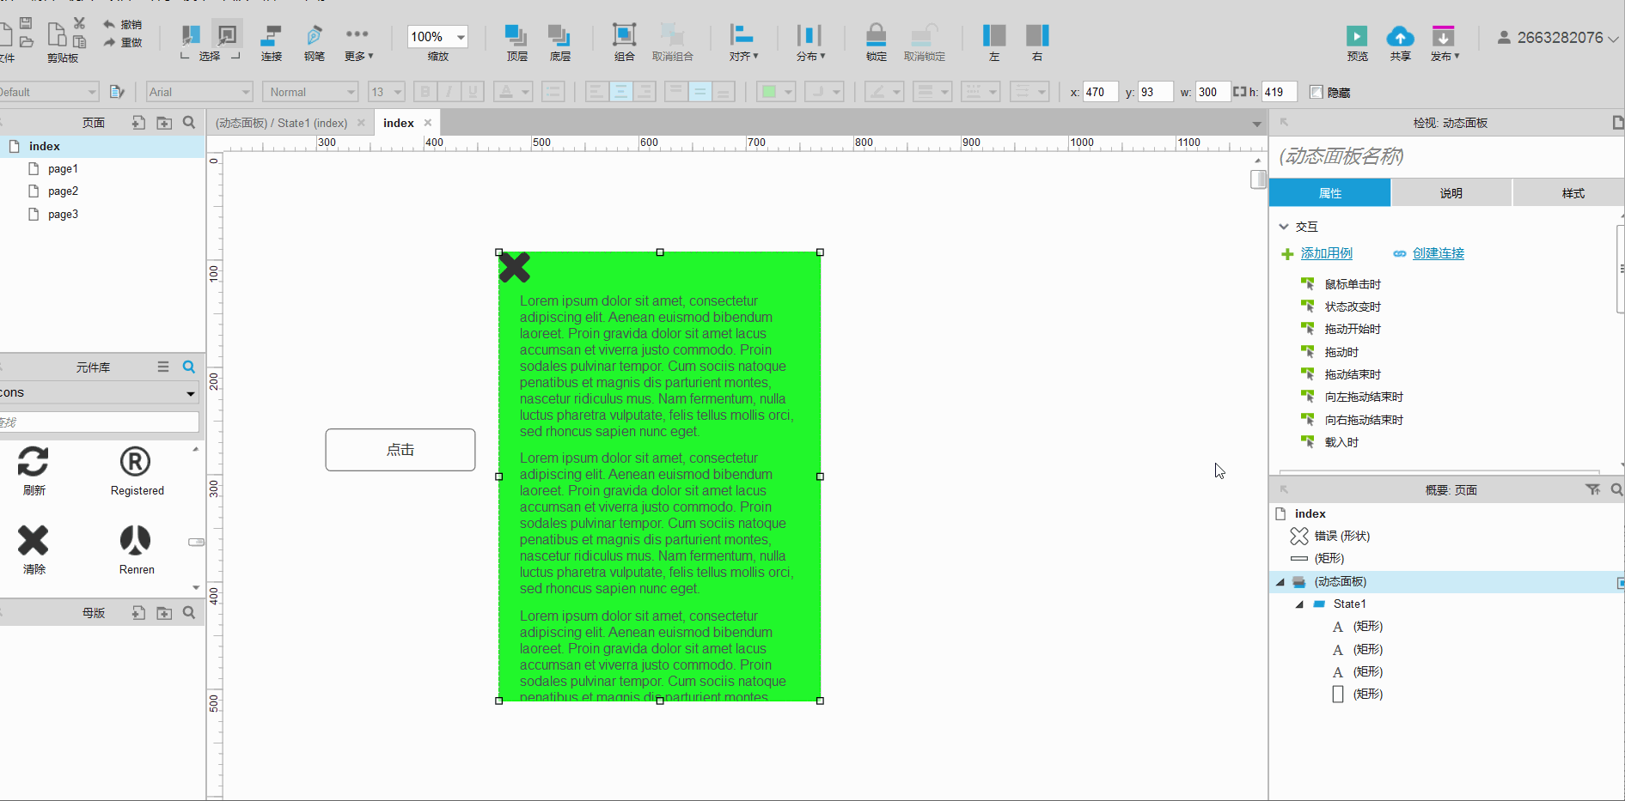This screenshot has height=801, width=1625.
Task: Switch to the index canvas tab
Action: click(x=399, y=123)
